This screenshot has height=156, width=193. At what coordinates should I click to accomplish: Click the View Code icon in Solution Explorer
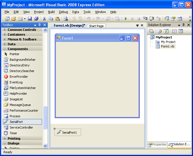(x=174, y=31)
